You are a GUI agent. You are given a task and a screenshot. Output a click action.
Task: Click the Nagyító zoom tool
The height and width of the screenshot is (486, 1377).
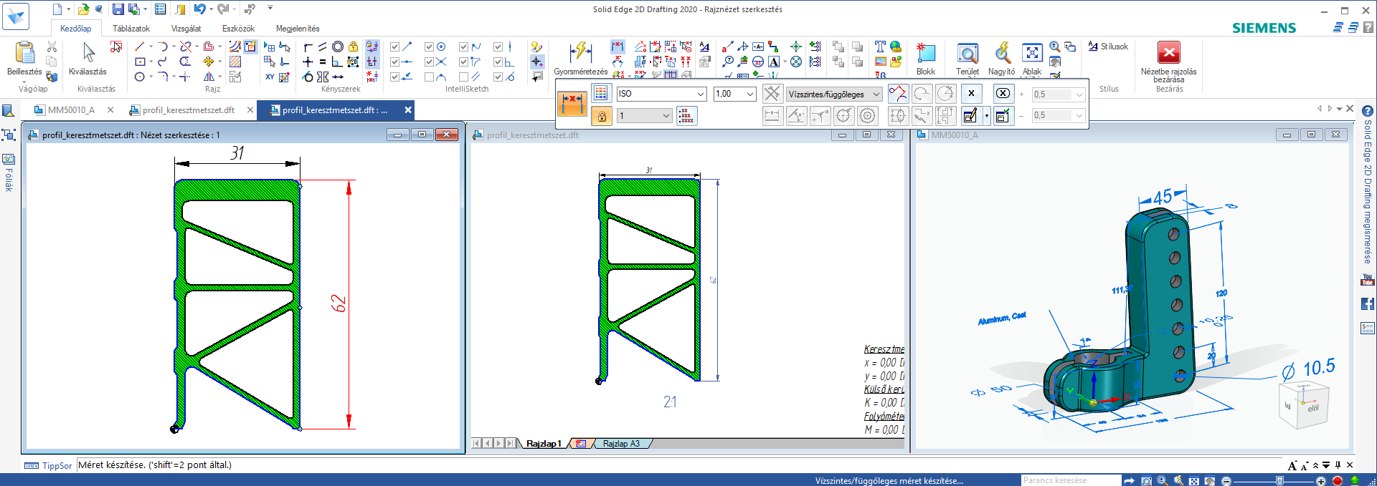click(1001, 59)
